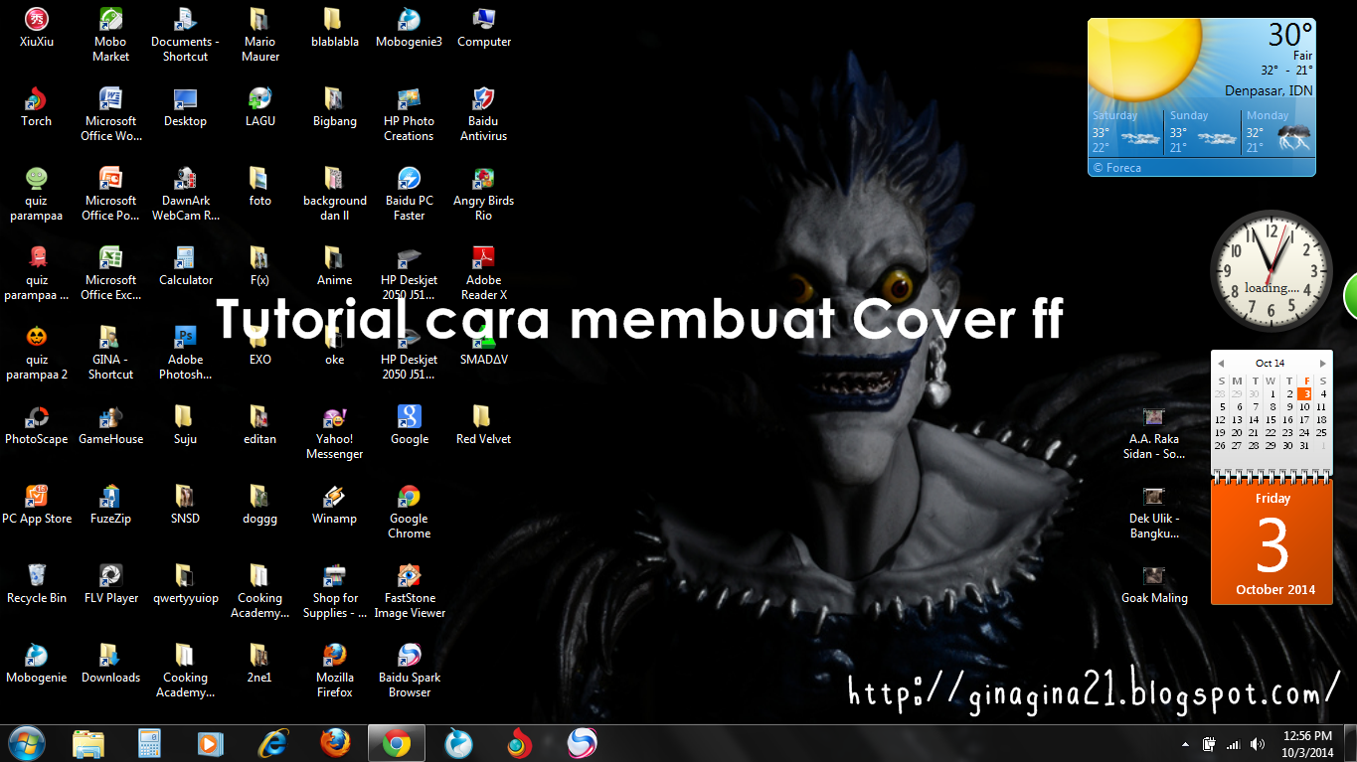Select Monday forecast in weather gadget

1278,131
